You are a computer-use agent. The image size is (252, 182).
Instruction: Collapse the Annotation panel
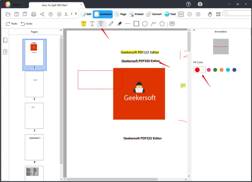[x=194, y=30]
